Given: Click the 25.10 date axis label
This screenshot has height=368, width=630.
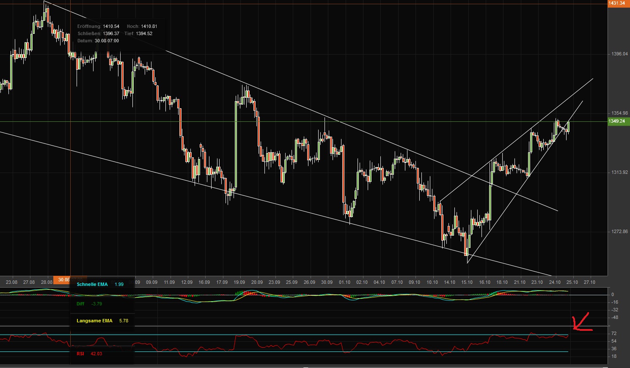Looking at the screenshot, I should [x=572, y=282].
